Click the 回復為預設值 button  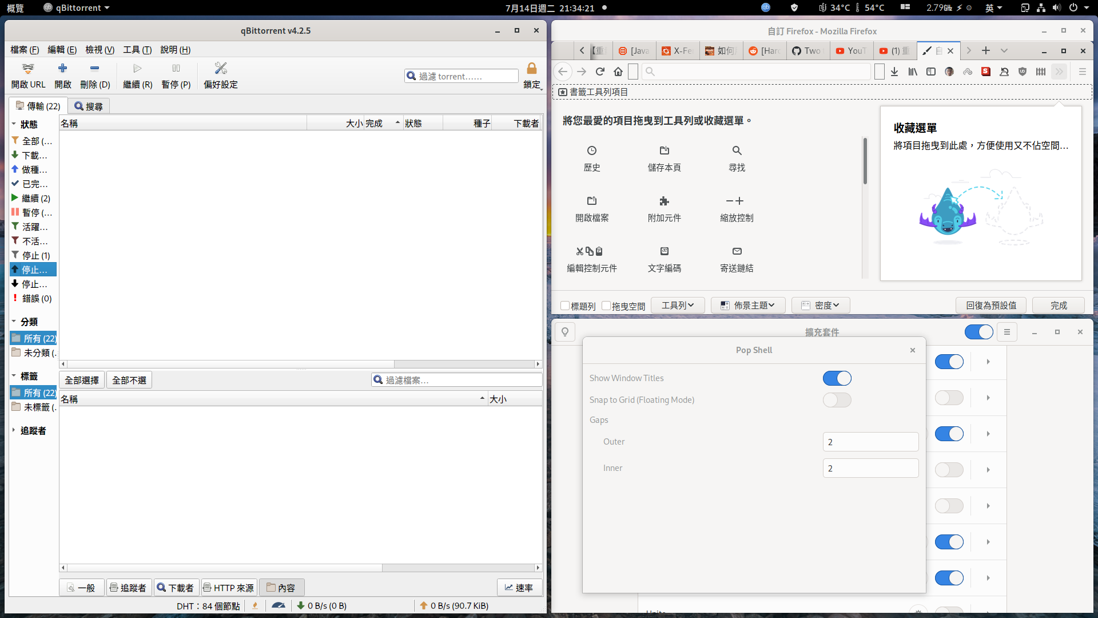[991, 306]
